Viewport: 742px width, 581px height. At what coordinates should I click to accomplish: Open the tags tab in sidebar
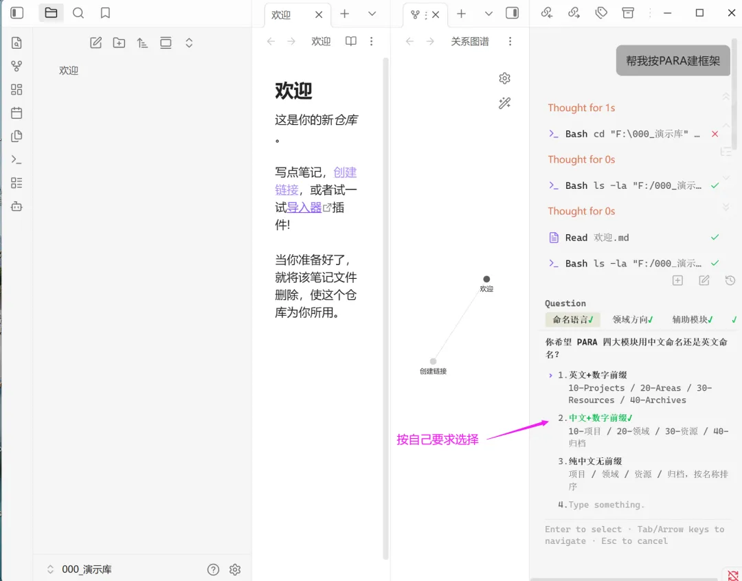click(601, 13)
